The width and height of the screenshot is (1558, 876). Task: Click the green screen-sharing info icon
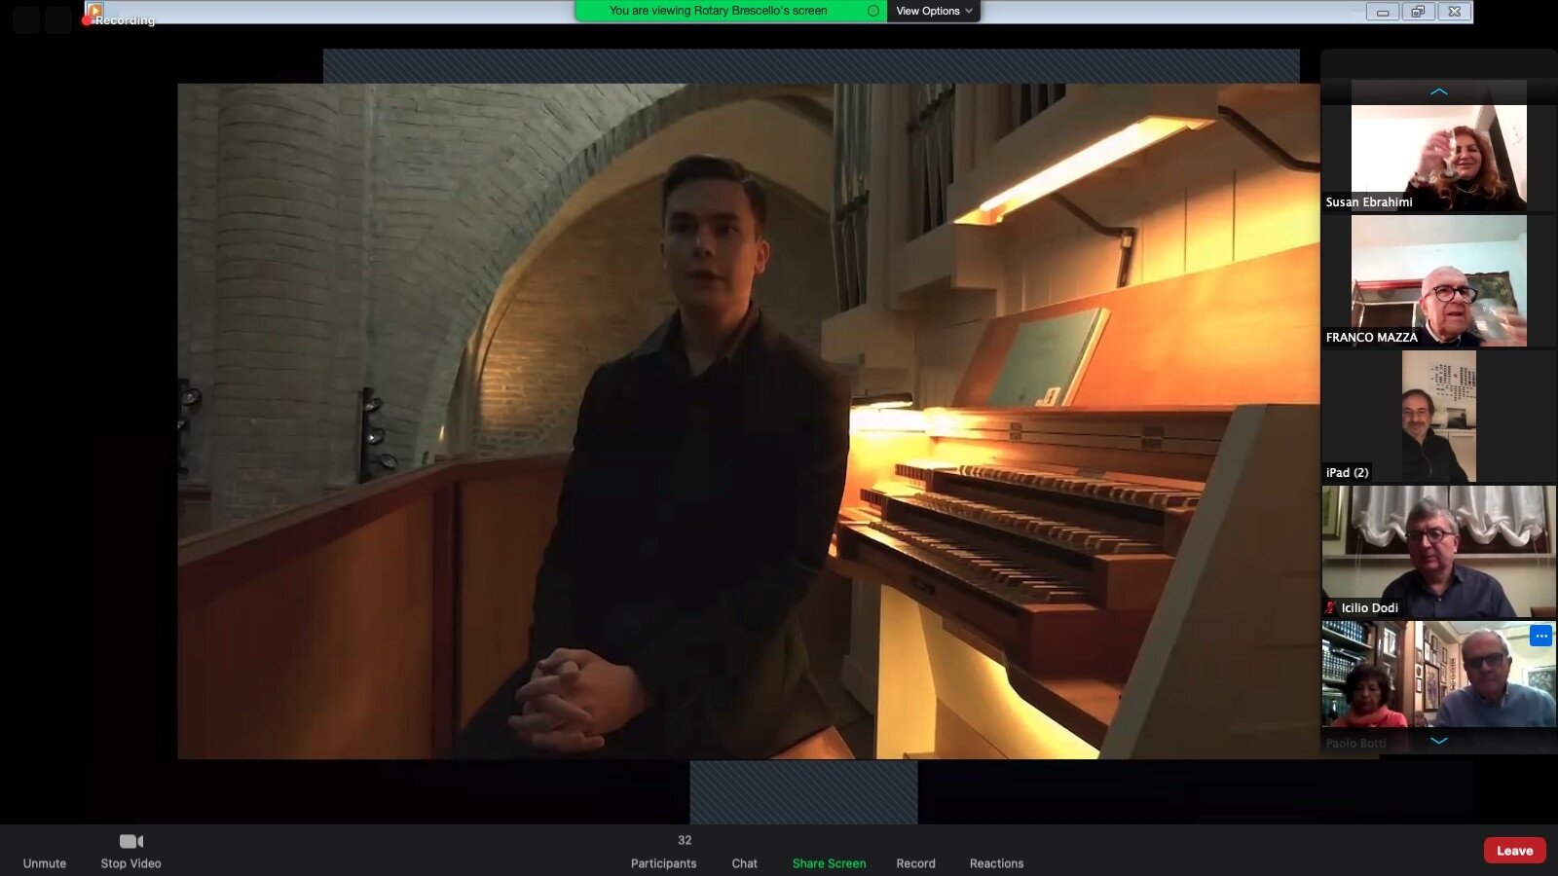[x=873, y=11]
